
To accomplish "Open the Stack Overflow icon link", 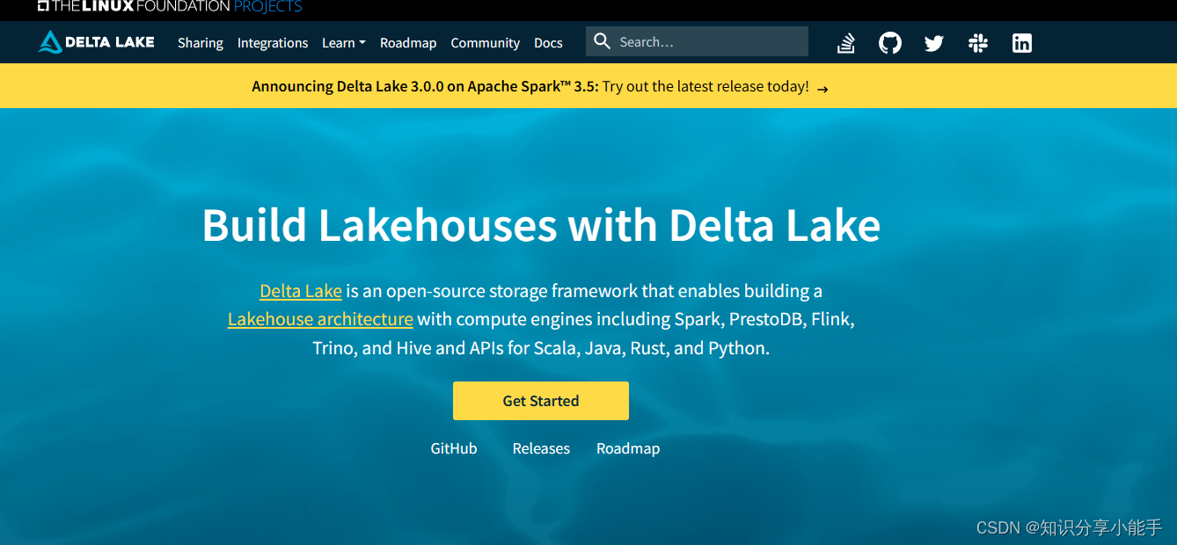I will [x=846, y=42].
